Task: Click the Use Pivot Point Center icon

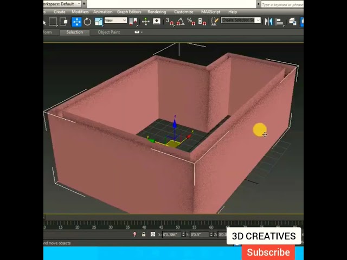Action: (x=133, y=22)
